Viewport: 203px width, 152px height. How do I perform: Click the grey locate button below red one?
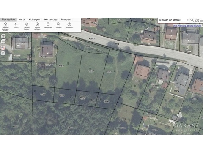pos(3,53)
